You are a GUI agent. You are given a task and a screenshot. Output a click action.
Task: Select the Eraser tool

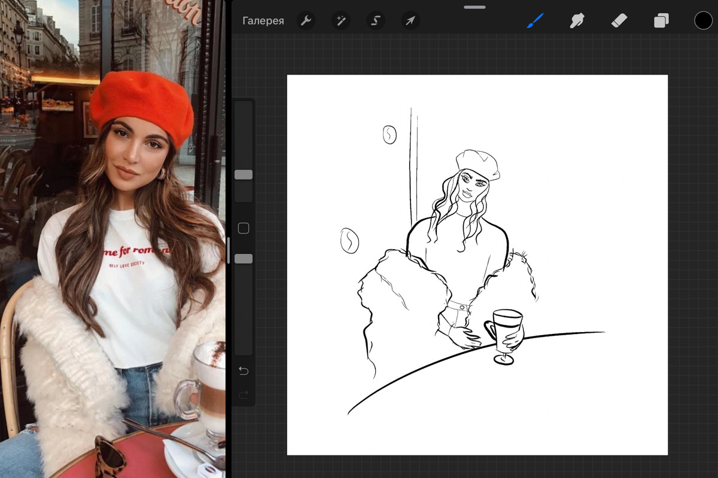pyautogui.click(x=619, y=21)
